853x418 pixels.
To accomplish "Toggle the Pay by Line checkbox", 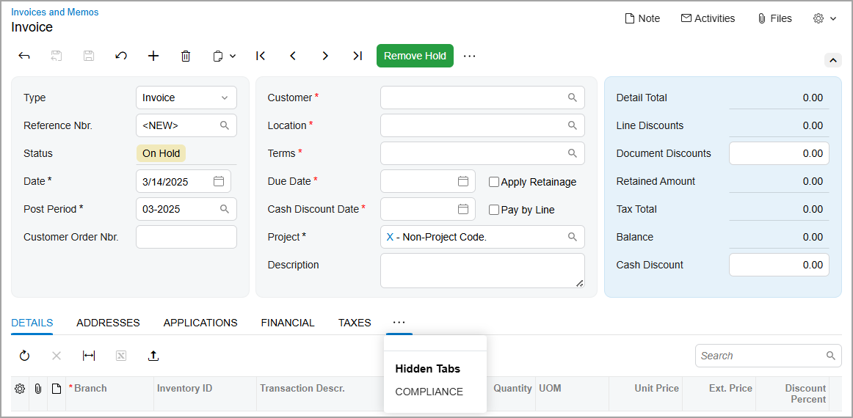I will point(494,210).
